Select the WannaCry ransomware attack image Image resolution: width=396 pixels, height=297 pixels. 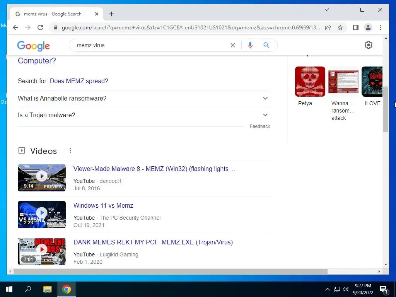[x=343, y=82]
